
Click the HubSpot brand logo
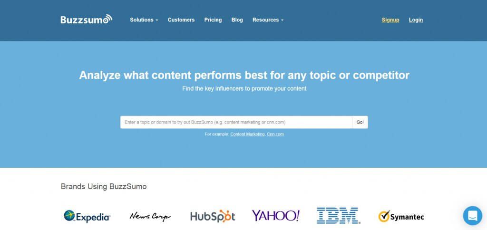coord(213,217)
